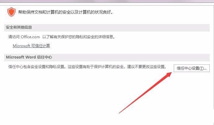Click the tail end of the red arrow
The width and height of the screenshot is (214, 125).
pos(120,113)
